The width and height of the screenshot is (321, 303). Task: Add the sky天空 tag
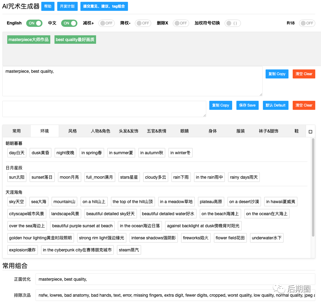point(17,202)
